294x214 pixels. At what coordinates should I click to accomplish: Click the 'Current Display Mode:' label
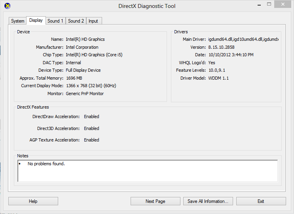42,86
